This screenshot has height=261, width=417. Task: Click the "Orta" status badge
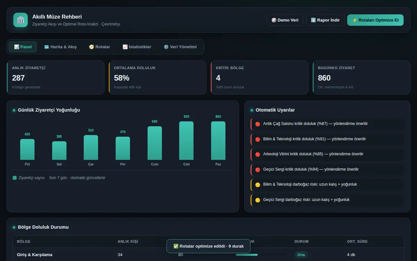point(301,255)
